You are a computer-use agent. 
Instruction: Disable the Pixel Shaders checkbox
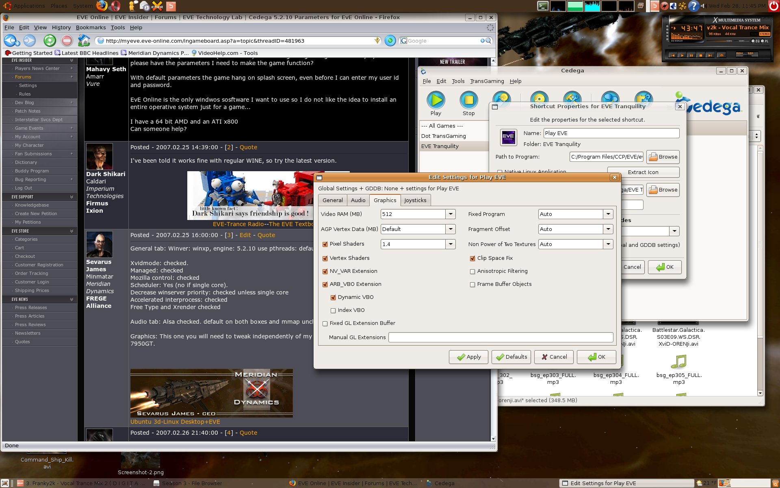pos(325,244)
